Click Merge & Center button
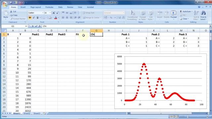Image resolution: width=212 pixels, height=119 pixels. pos(92,18)
